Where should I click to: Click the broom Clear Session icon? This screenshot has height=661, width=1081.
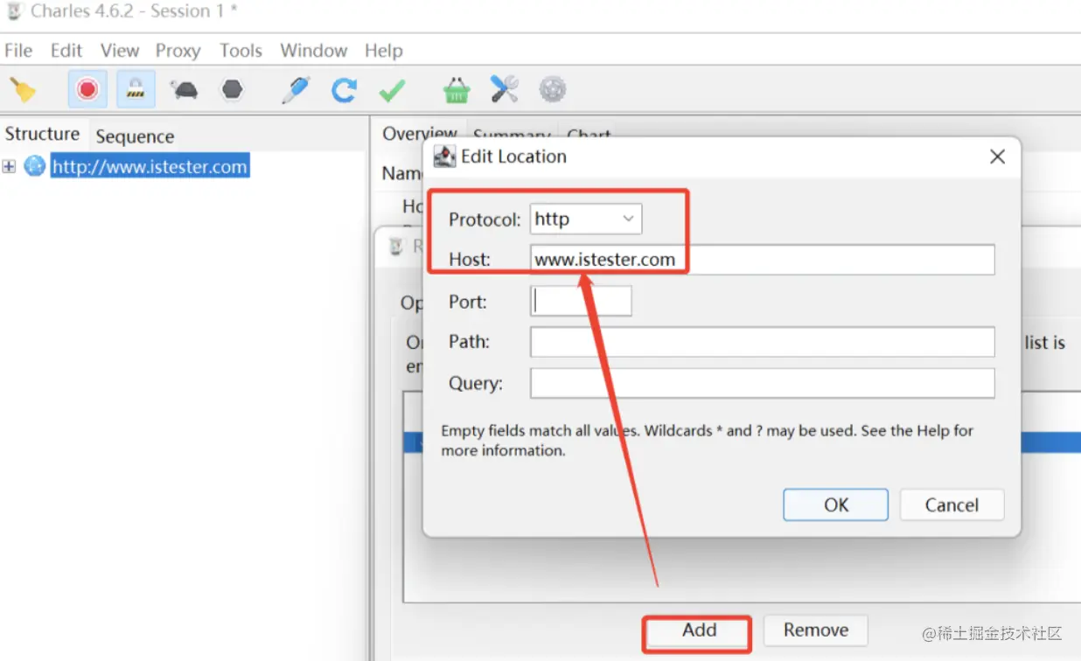point(23,89)
